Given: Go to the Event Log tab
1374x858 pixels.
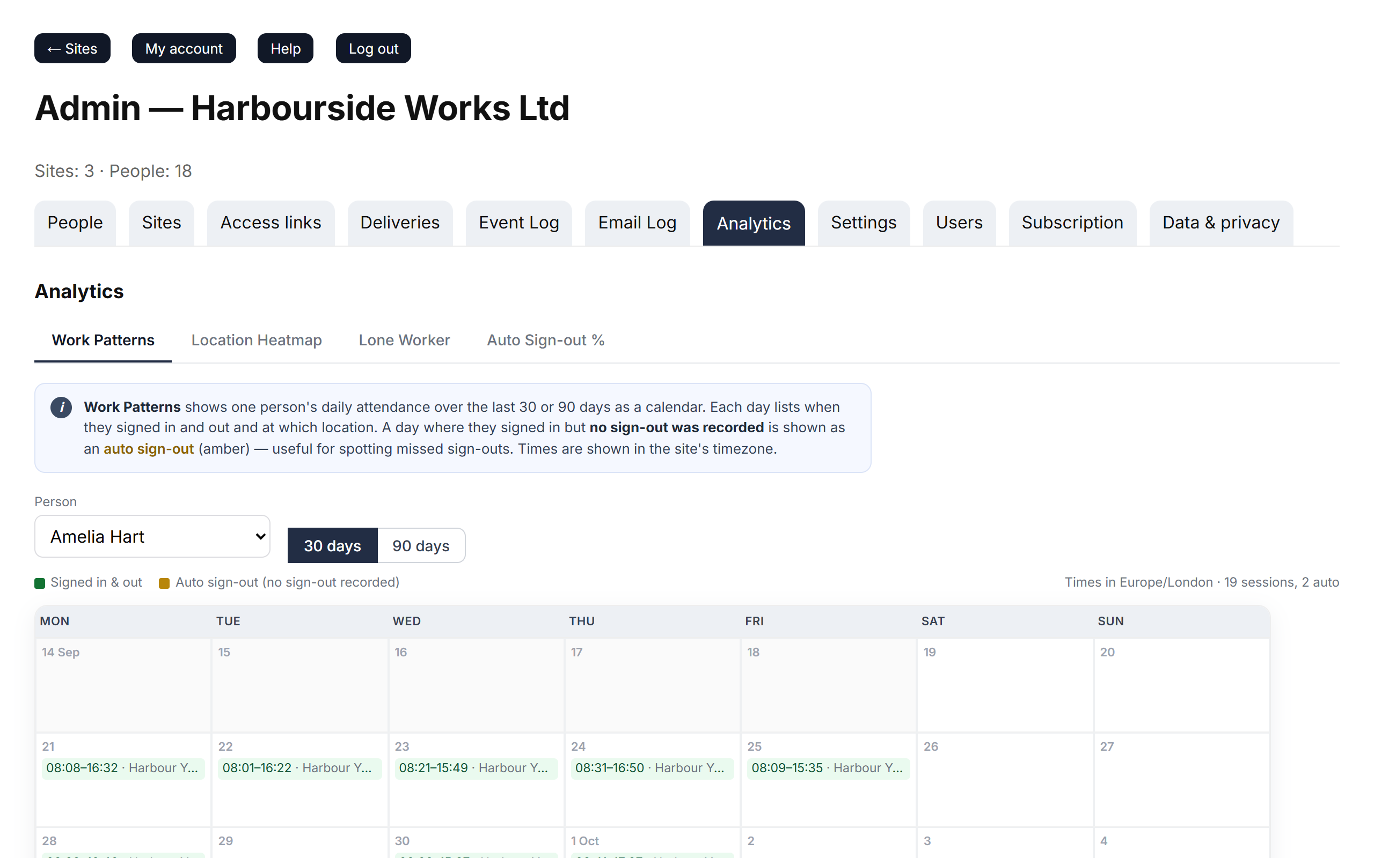Looking at the screenshot, I should tap(518, 223).
